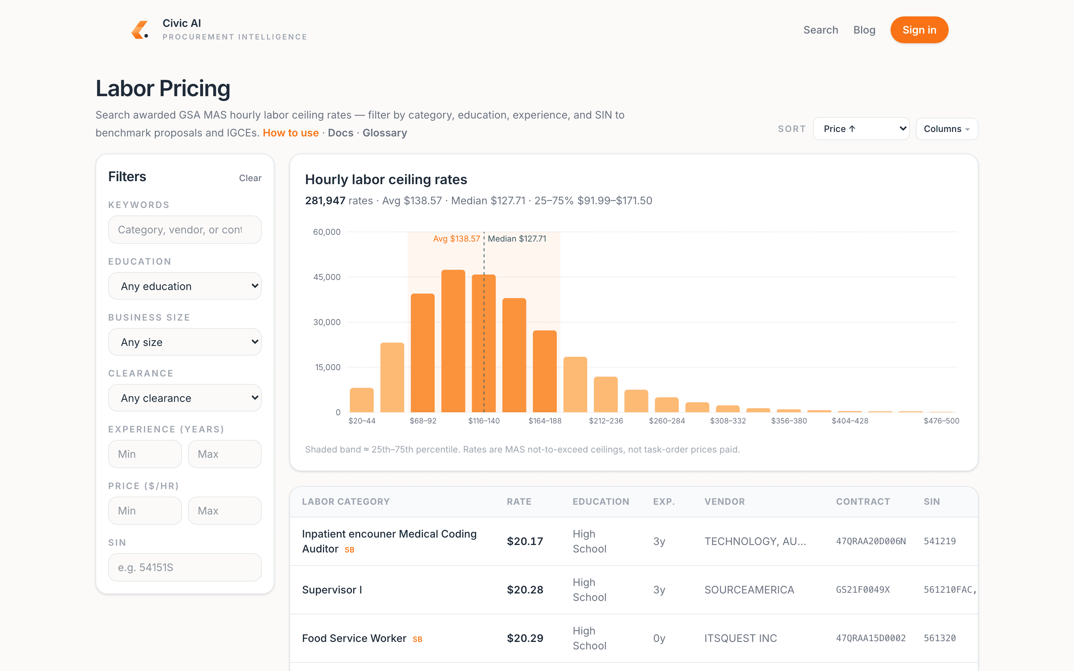Click the $20.28 rate value
1074x671 pixels.
point(525,590)
